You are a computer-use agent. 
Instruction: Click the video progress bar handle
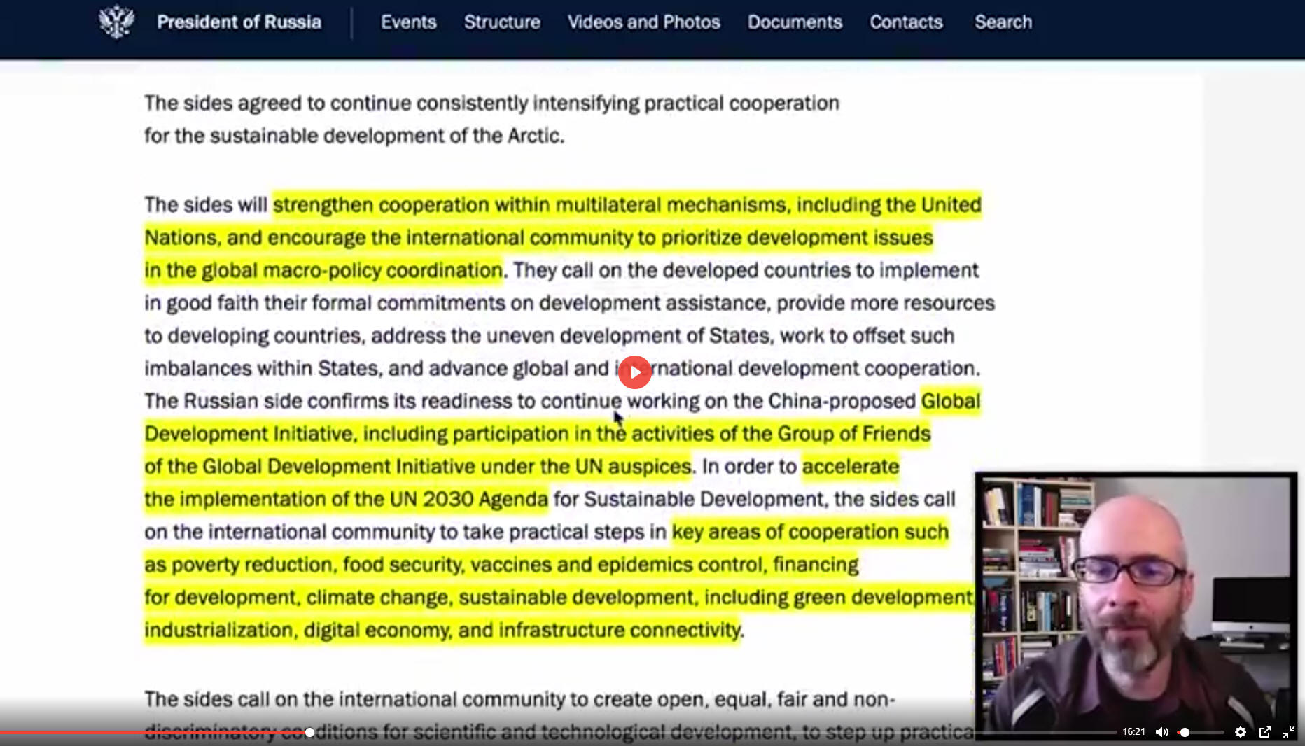click(x=309, y=732)
